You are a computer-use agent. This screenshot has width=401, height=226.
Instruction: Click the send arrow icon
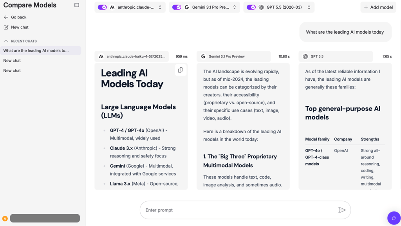[x=342, y=210]
